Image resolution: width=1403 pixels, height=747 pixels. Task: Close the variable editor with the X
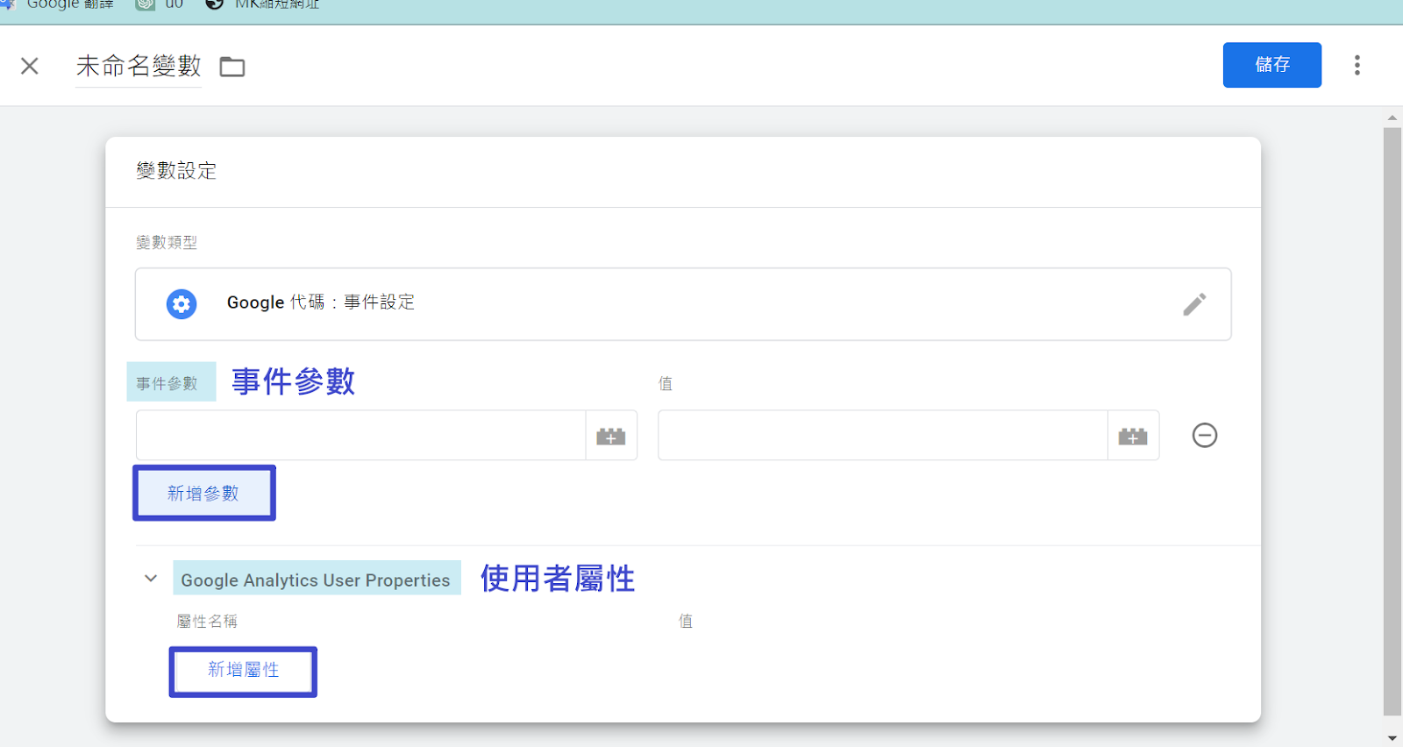point(30,66)
